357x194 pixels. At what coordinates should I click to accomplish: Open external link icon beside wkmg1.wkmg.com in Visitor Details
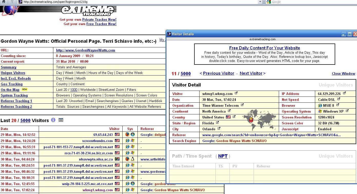(x=236, y=93)
